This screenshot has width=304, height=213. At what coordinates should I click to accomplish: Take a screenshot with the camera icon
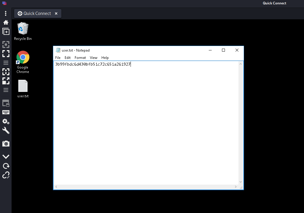6,144
